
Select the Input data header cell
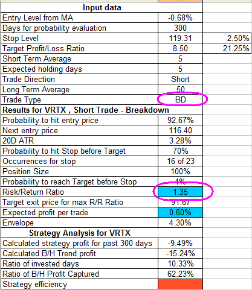point(102,7)
